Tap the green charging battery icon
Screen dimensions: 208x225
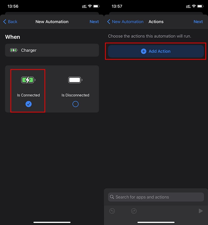click(28, 80)
